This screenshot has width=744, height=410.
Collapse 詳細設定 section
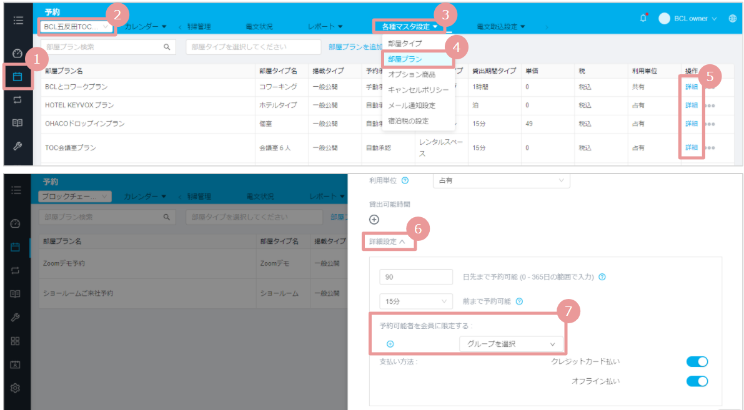pyautogui.click(x=387, y=242)
